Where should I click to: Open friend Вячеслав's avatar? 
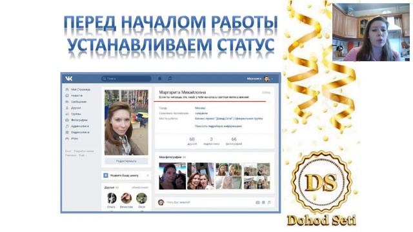coord(126,198)
